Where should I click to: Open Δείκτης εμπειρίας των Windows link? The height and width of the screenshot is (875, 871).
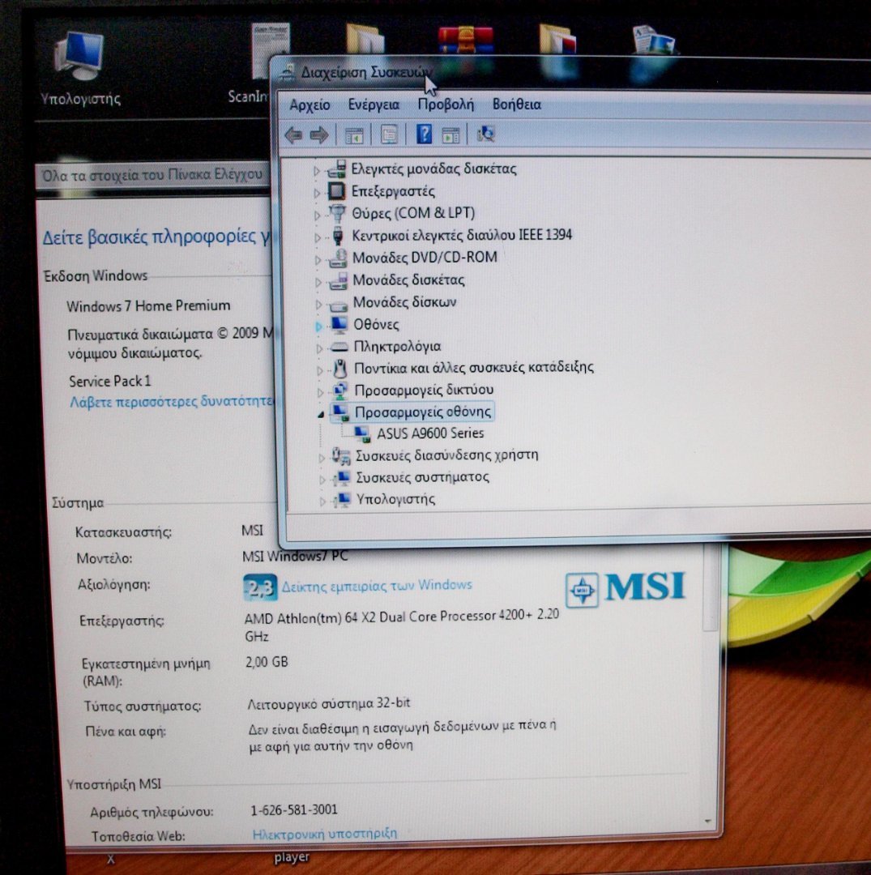point(377,586)
